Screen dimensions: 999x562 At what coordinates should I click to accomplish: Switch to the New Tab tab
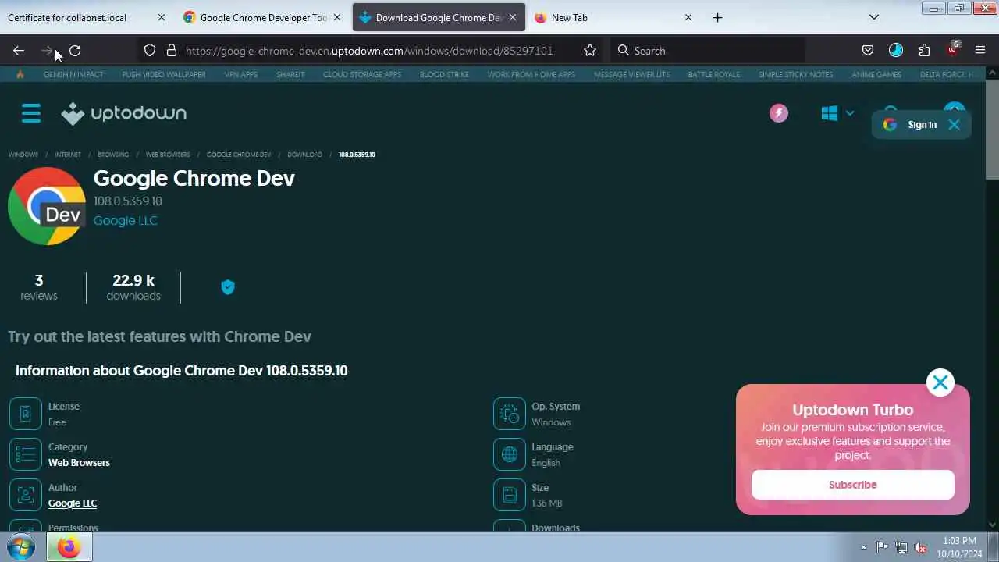pyautogui.click(x=613, y=17)
